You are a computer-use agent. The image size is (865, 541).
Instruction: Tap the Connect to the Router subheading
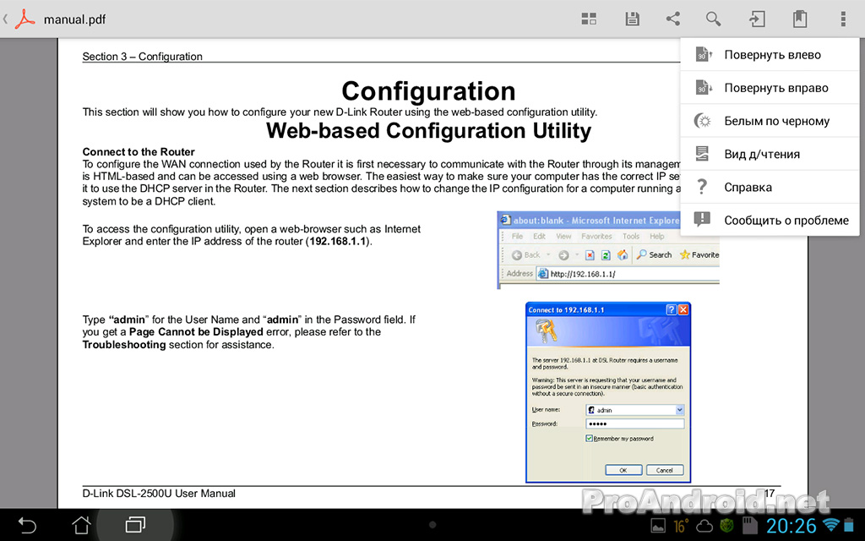(x=139, y=152)
